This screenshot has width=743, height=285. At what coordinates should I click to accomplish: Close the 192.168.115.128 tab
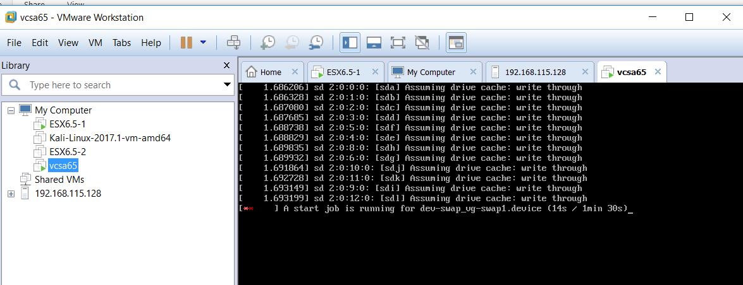[585, 72]
